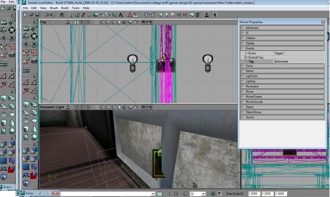This screenshot has height=197, width=330.
Task: Expand the Collision category in Mover Properties
Action: pos(243,38)
